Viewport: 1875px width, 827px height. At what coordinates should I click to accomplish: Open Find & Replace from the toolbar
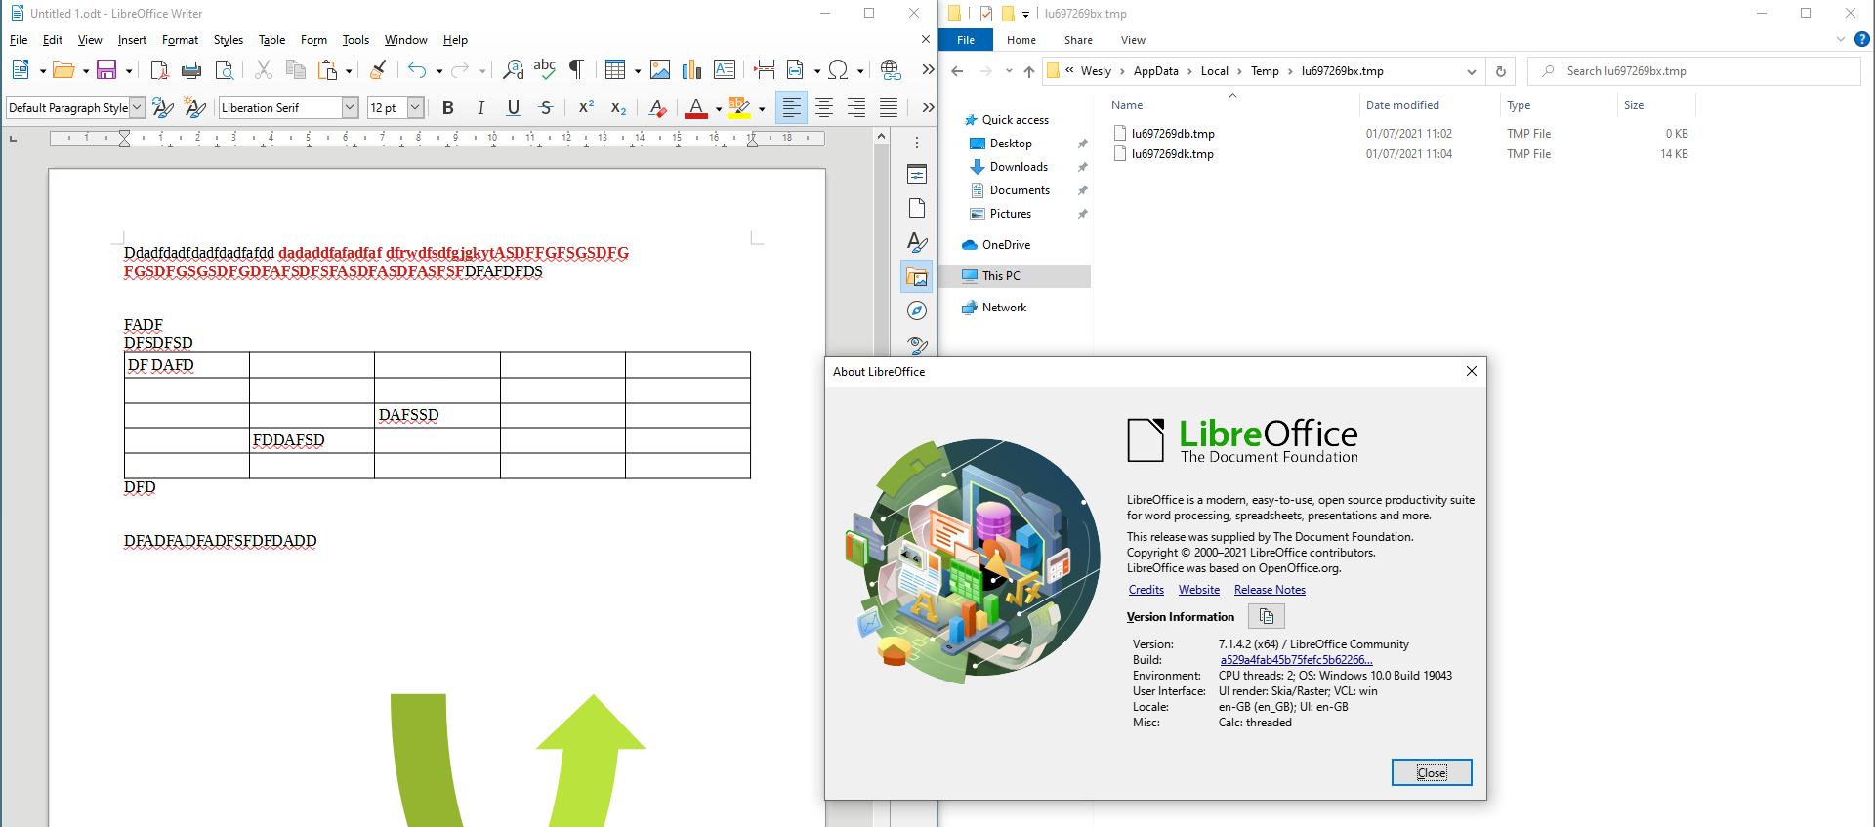[513, 69]
